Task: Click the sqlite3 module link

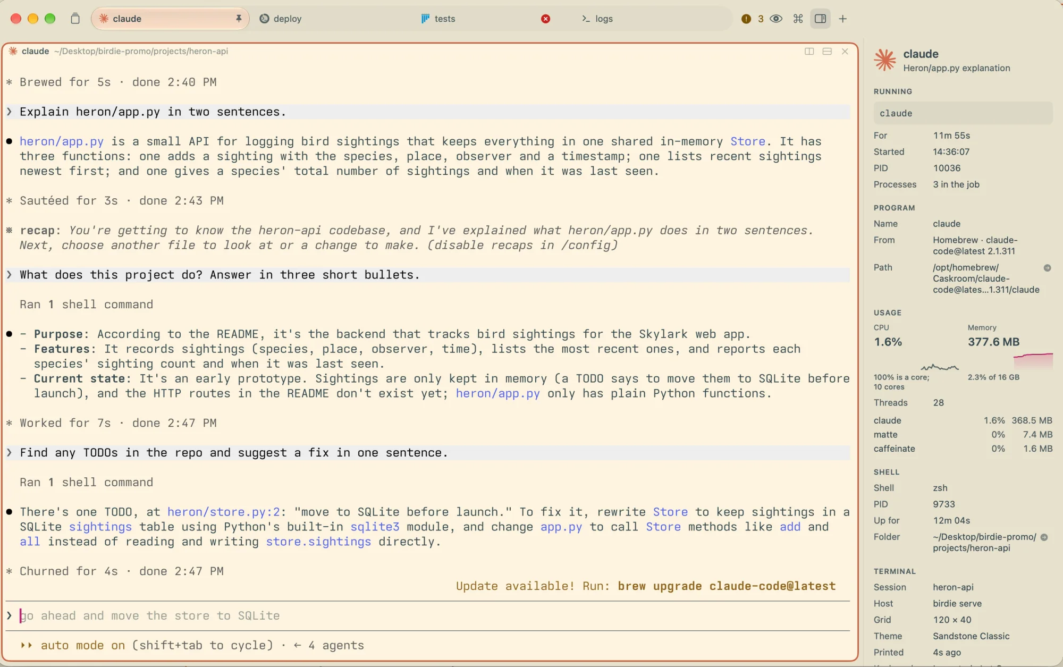Action: point(375,527)
